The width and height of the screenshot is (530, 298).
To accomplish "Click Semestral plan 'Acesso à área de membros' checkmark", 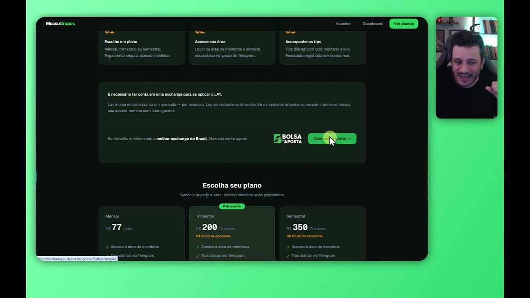I will pos(288,247).
